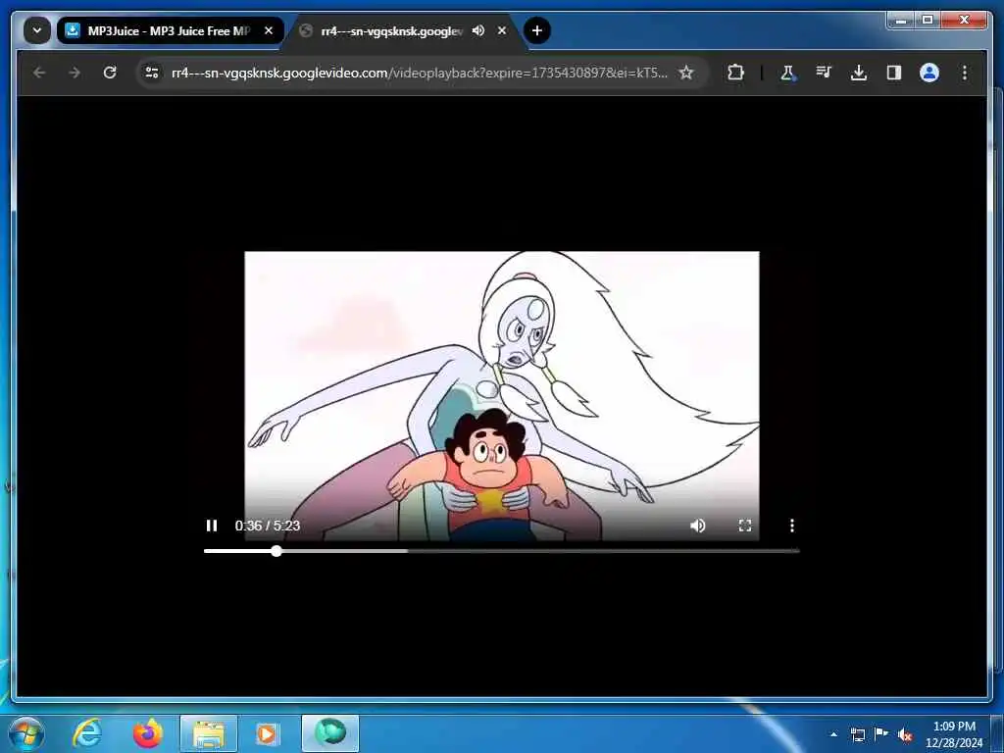Switch to the MP3Juice tab
1004x753 pixels.
pyautogui.click(x=170, y=30)
